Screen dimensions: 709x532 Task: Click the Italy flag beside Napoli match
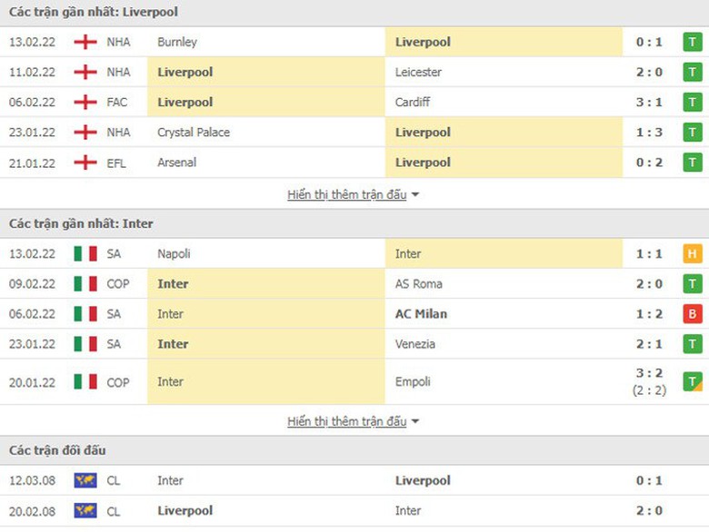coord(85,254)
